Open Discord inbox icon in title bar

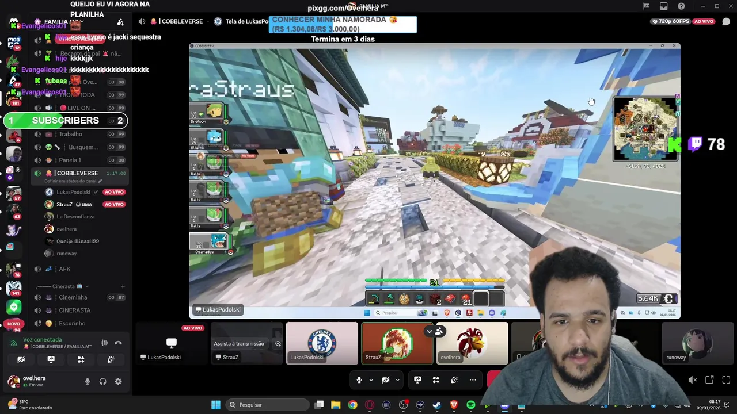point(664,6)
